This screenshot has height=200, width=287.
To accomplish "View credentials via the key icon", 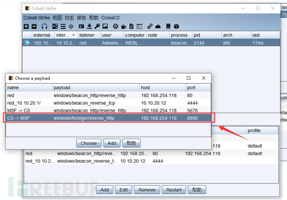I will coord(97,27).
